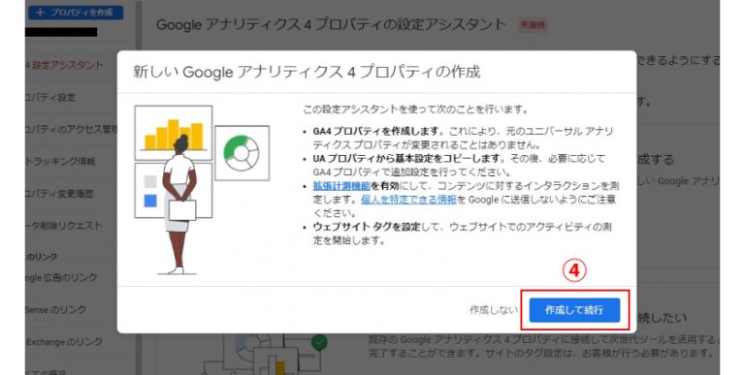Open プロパティ変更履歴 in the sidebar

click(x=59, y=193)
